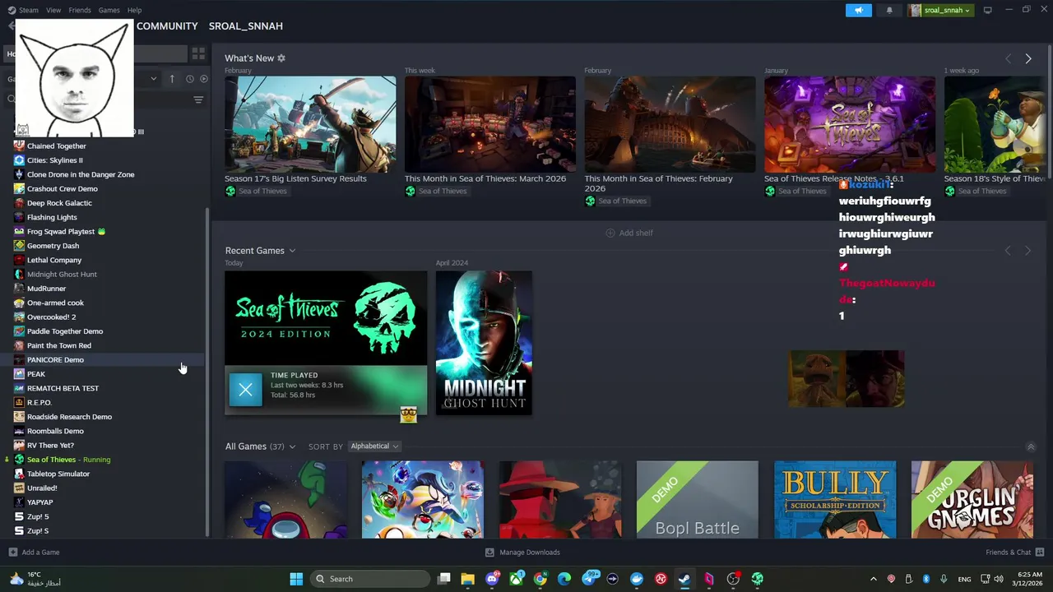
Task: Go to next What's New items
Action: coord(1027,58)
